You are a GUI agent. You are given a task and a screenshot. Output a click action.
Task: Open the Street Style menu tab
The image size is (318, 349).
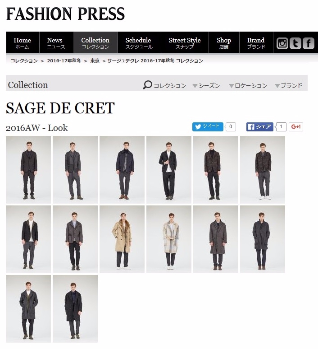click(x=185, y=42)
